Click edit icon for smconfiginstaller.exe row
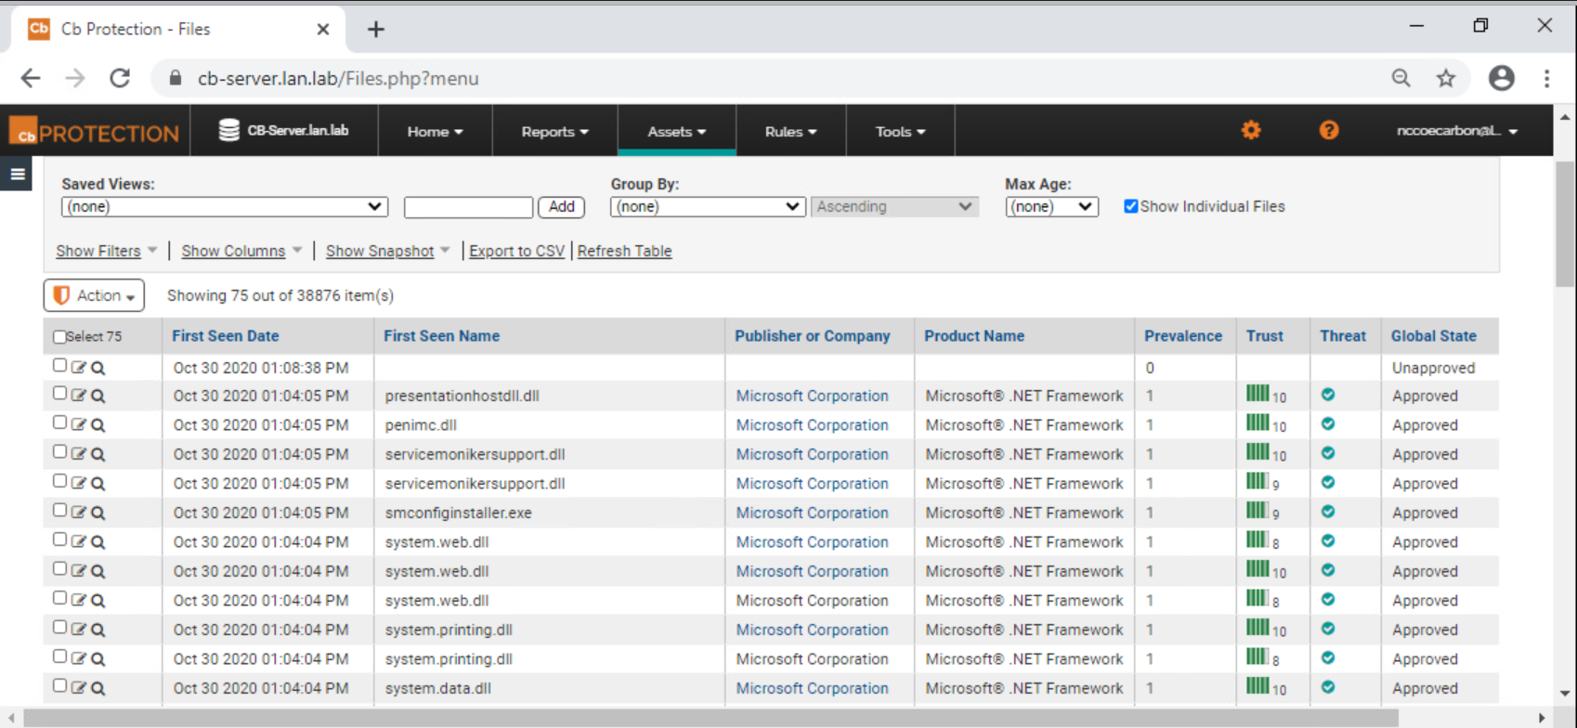1577x728 pixels. 78,512
